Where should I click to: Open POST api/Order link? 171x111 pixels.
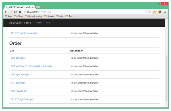coord(19,91)
